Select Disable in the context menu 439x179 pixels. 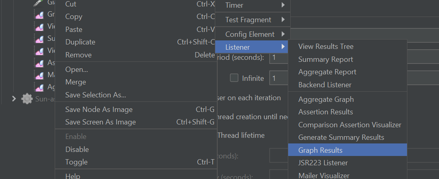click(x=77, y=149)
